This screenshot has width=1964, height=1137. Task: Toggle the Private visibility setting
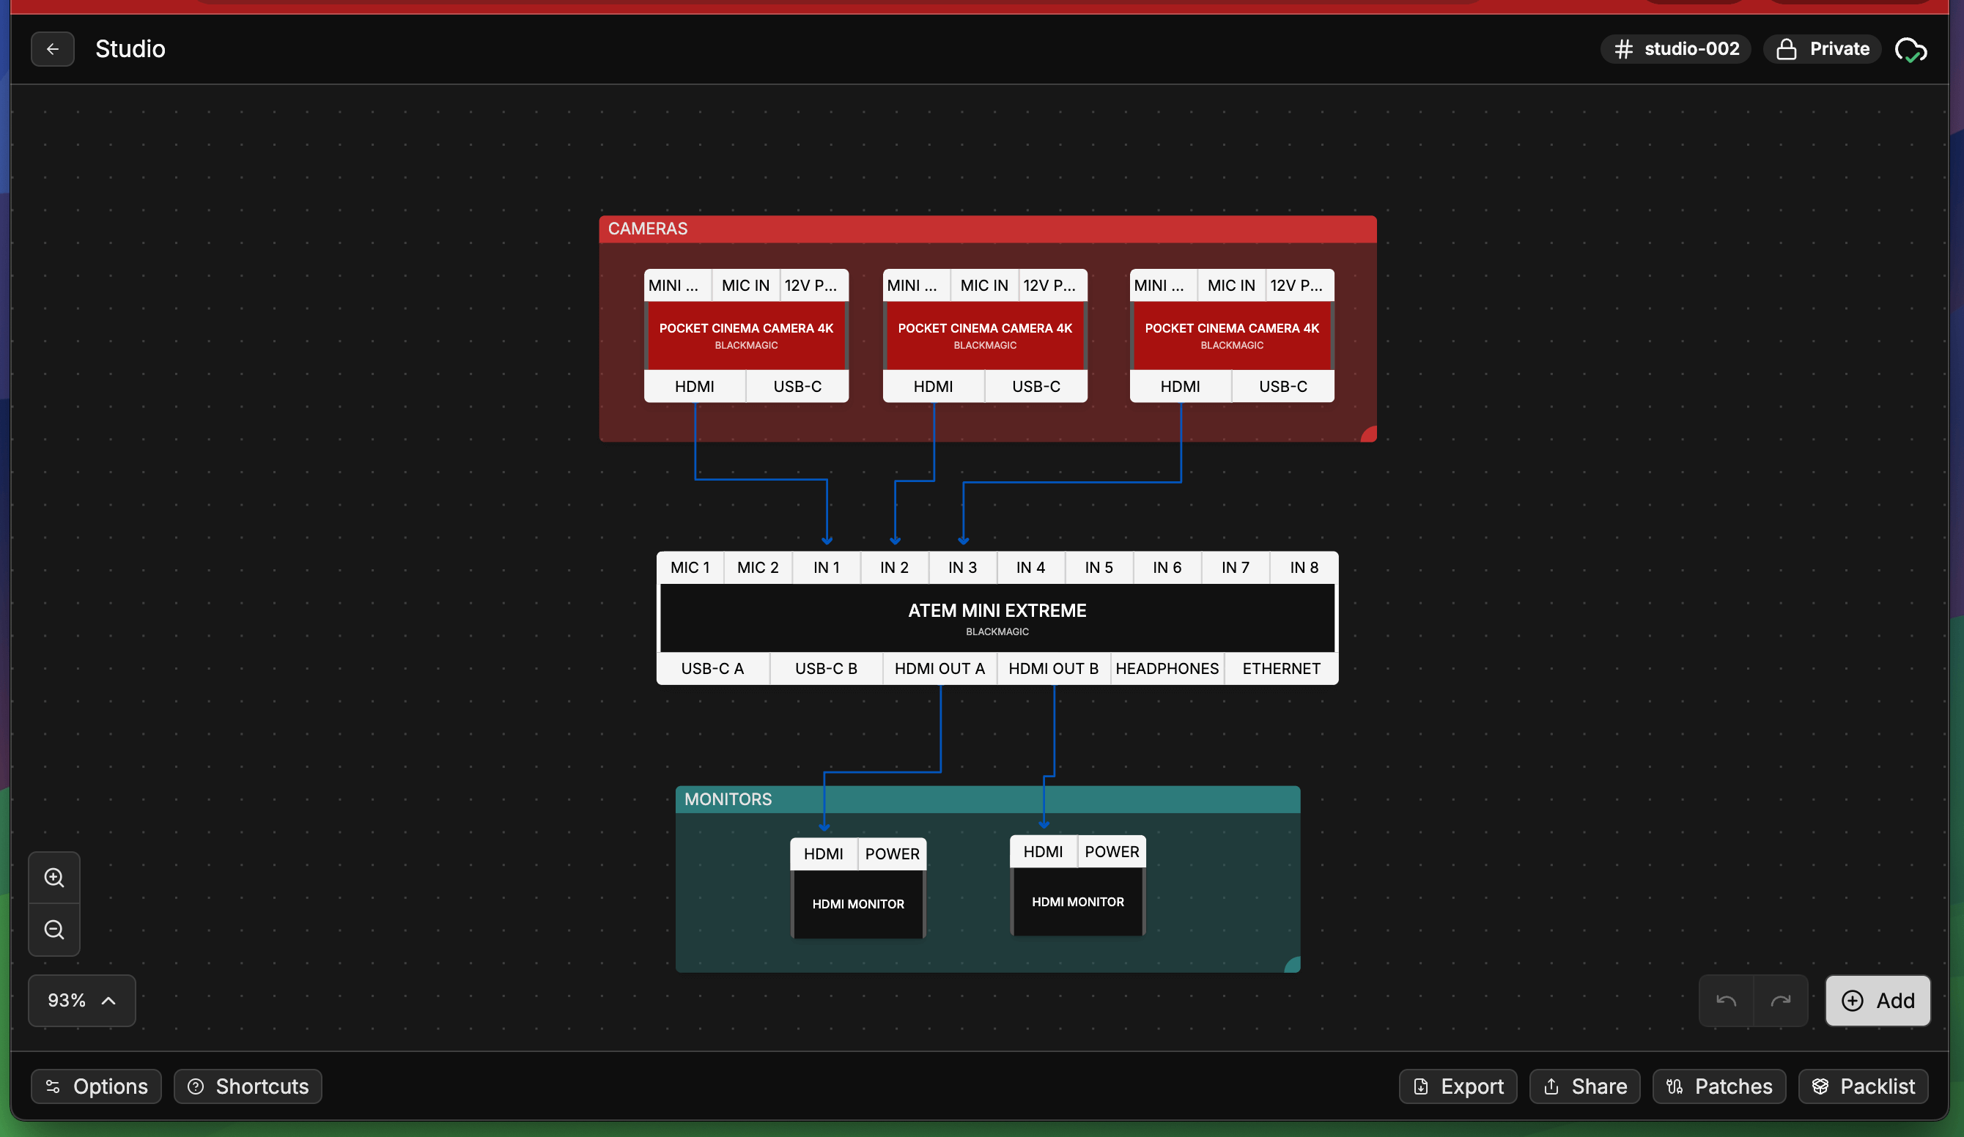point(1821,48)
